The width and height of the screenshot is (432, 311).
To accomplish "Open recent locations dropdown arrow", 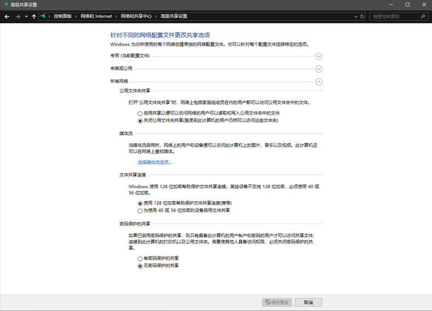I will coord(26,16).
